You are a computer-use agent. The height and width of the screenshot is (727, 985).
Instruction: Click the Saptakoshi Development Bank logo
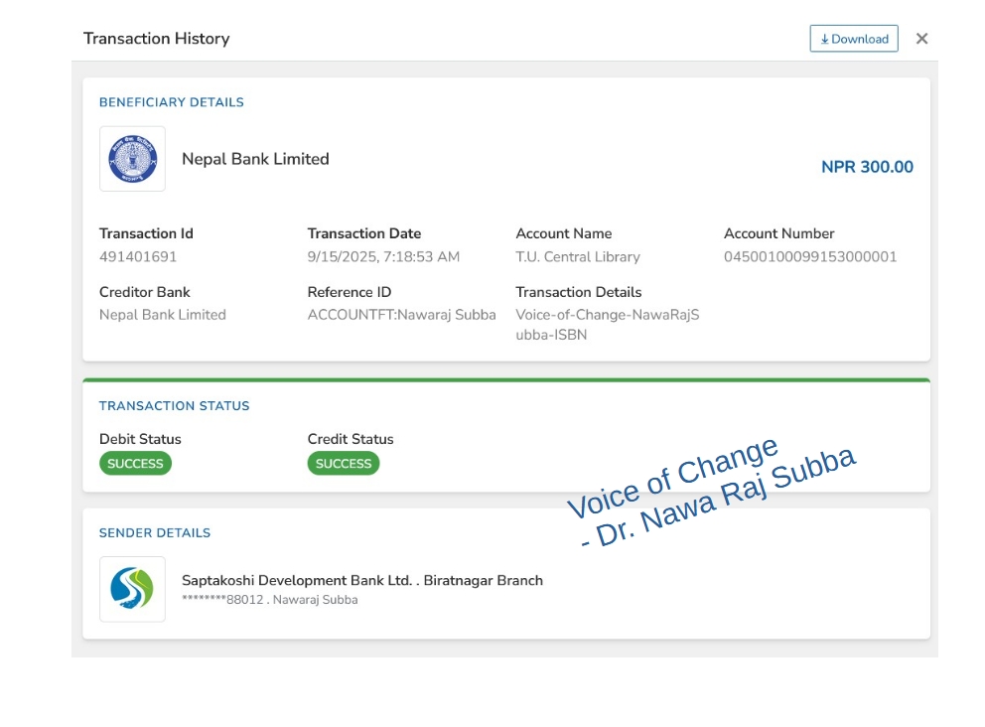132,589
